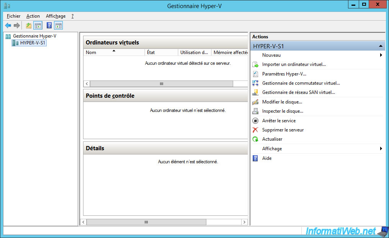
Task: Click the Forward arrow toolbar icon
Action: point(17,25)
